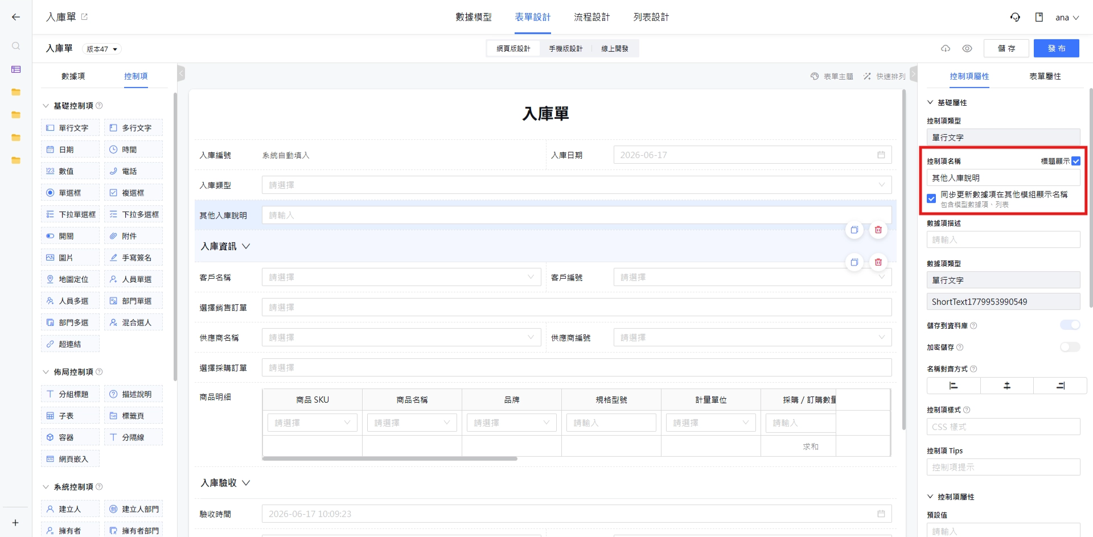Screen dimensions: 1093x537
Task: Add 圖片 control
Action: (x=70, y=258)
